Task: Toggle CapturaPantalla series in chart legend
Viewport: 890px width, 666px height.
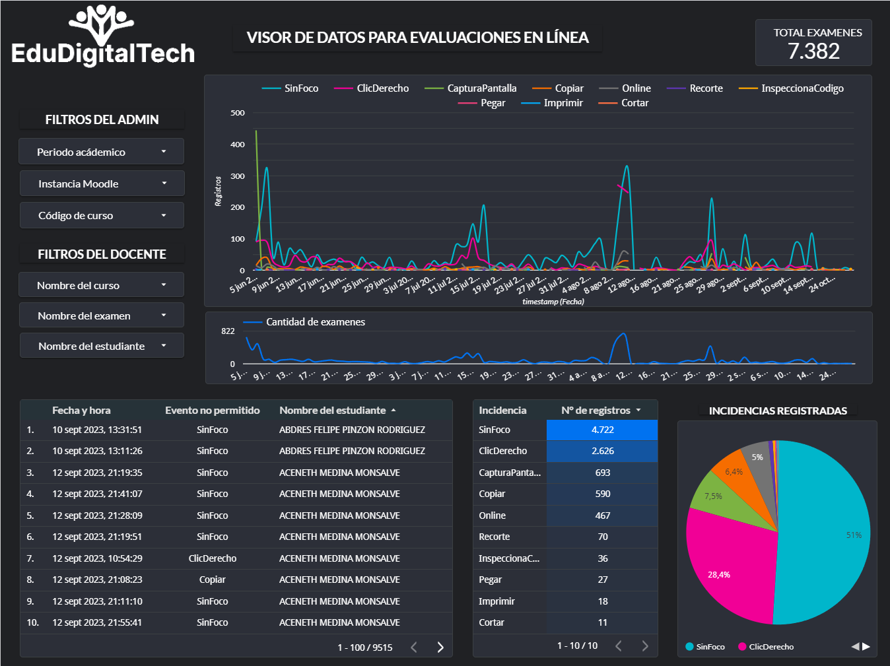Action: click(x=471, y=88)
